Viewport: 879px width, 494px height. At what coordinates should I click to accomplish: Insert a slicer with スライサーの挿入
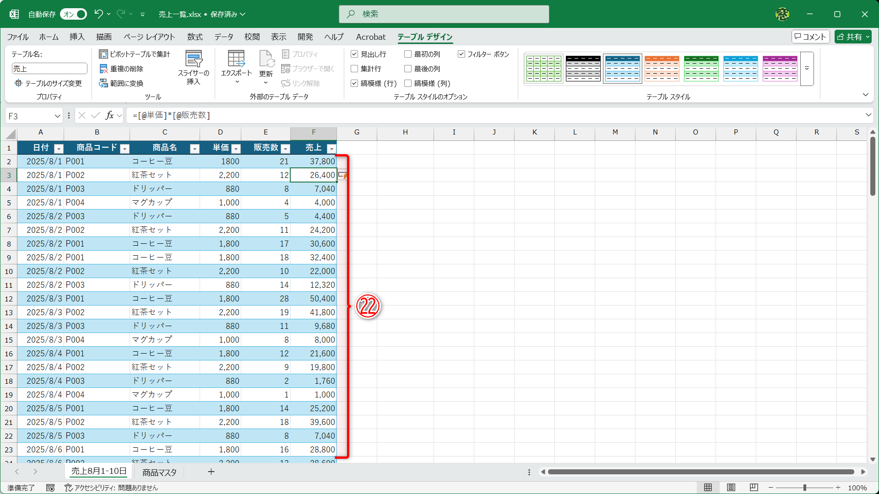pos(193,67)
